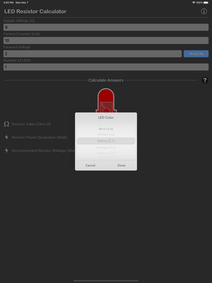Choose White [3.6] in the picker
The width and height of the screenshot is (212, 283).
point(106,134)
